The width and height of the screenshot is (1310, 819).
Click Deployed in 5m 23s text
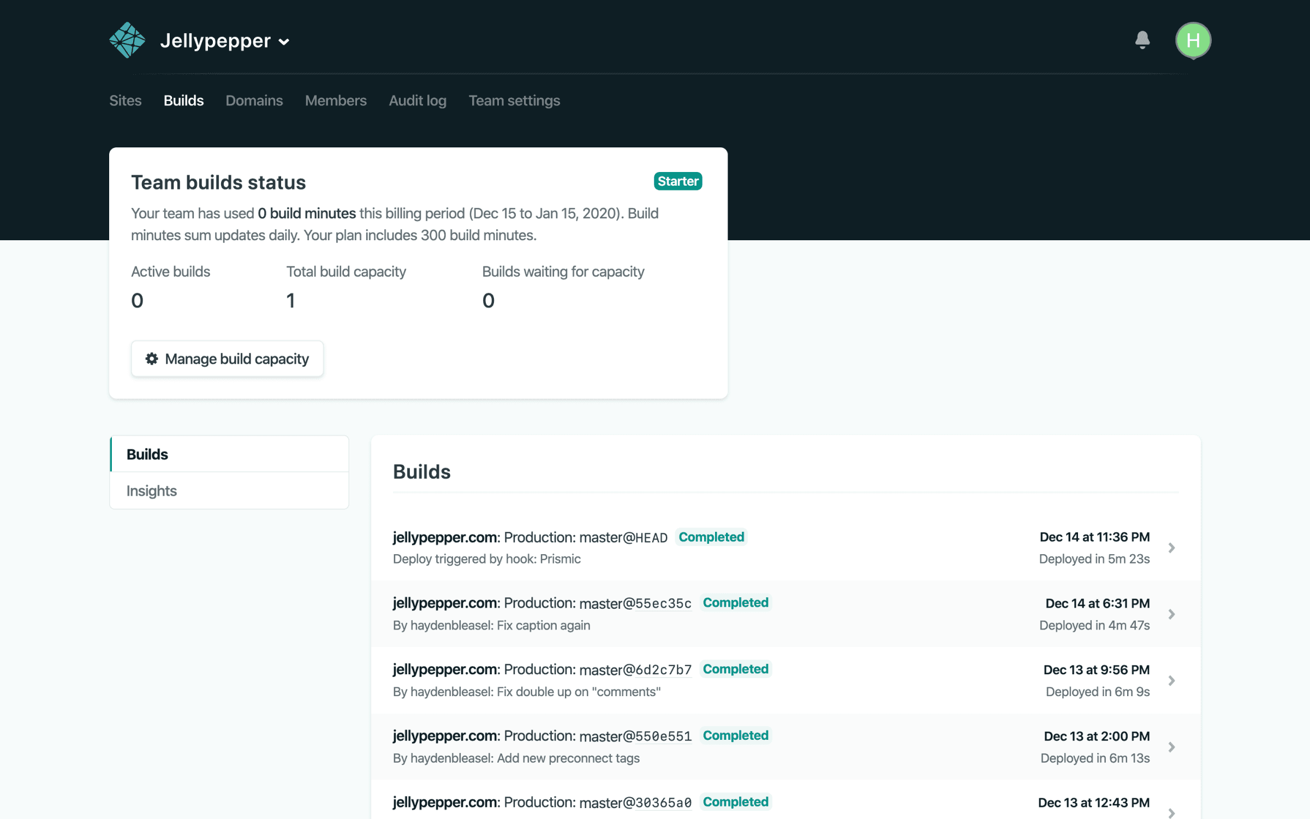[1094, 559]
